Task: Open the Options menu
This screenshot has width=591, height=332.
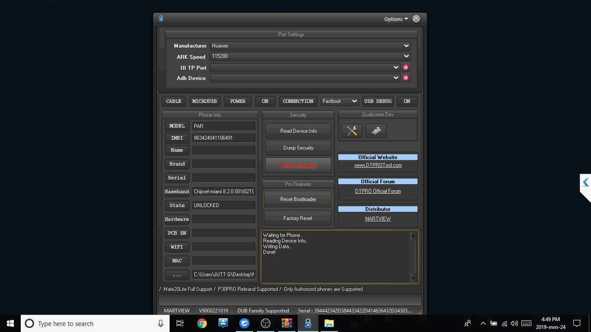Action: (396, 19)
